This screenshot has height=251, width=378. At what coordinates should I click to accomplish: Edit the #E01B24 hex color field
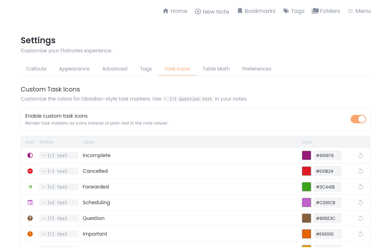point(327,171)
